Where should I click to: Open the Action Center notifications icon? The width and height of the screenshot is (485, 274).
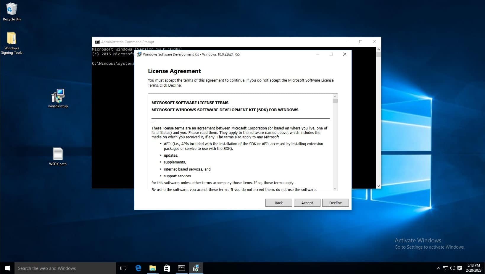(x=460, y=268)
